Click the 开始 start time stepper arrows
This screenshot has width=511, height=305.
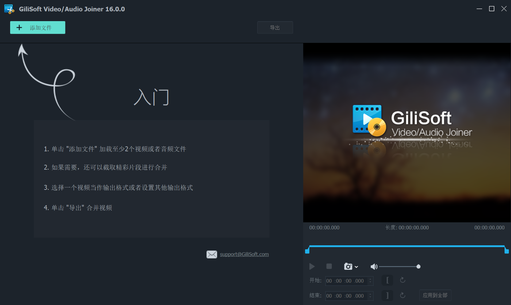370,281
